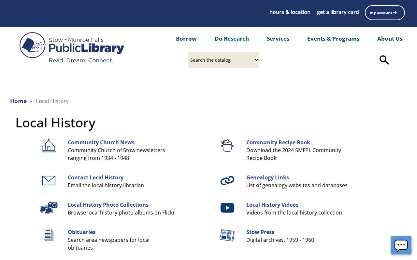
Task: Open the Community Recipe Book link
Action: 278,142
